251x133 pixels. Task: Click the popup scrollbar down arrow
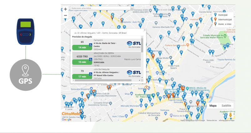[142, 78]
